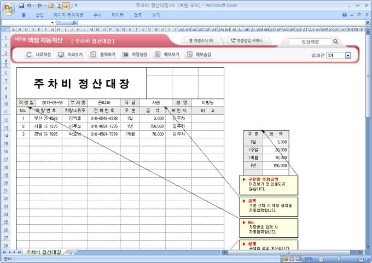Switch to Page Break Preview icon
The height and width of the screenshot is (263, 372).
[298, 259]
